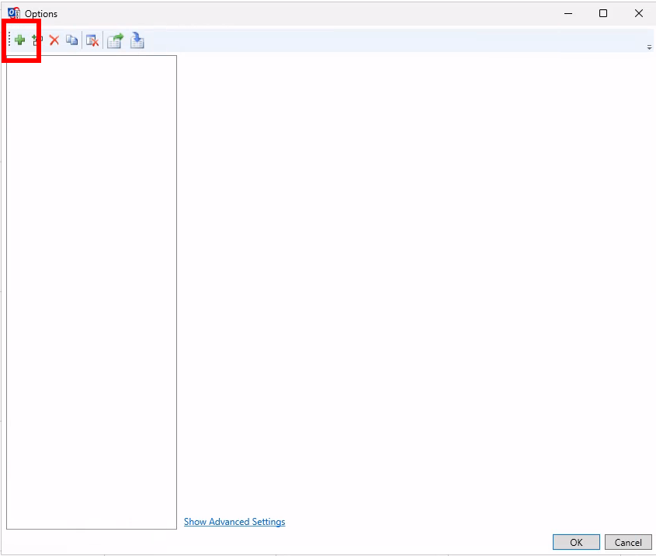Close the Options dialog window
Image resolution: width=656 pixels, height=556 pixels.
click(x=638, y=13)
